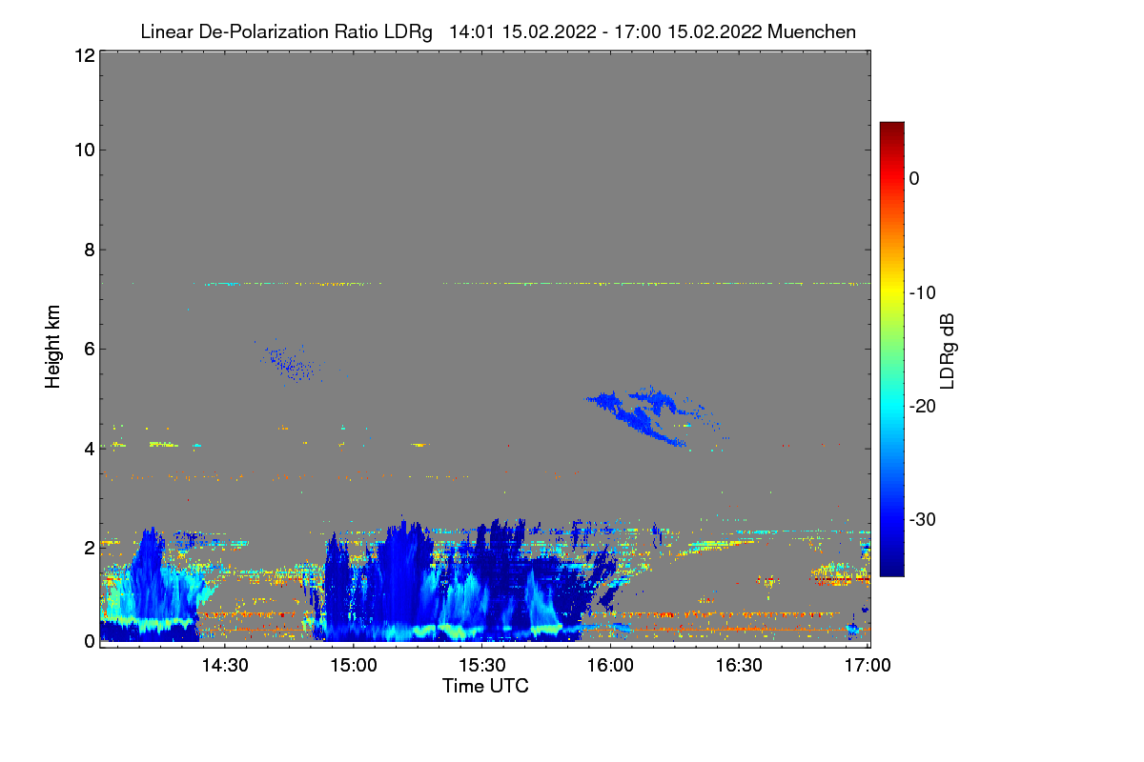Click the 'Height km' y-axis label
The width and height of the screenshot is (1144, 762).
click(53, 347)
